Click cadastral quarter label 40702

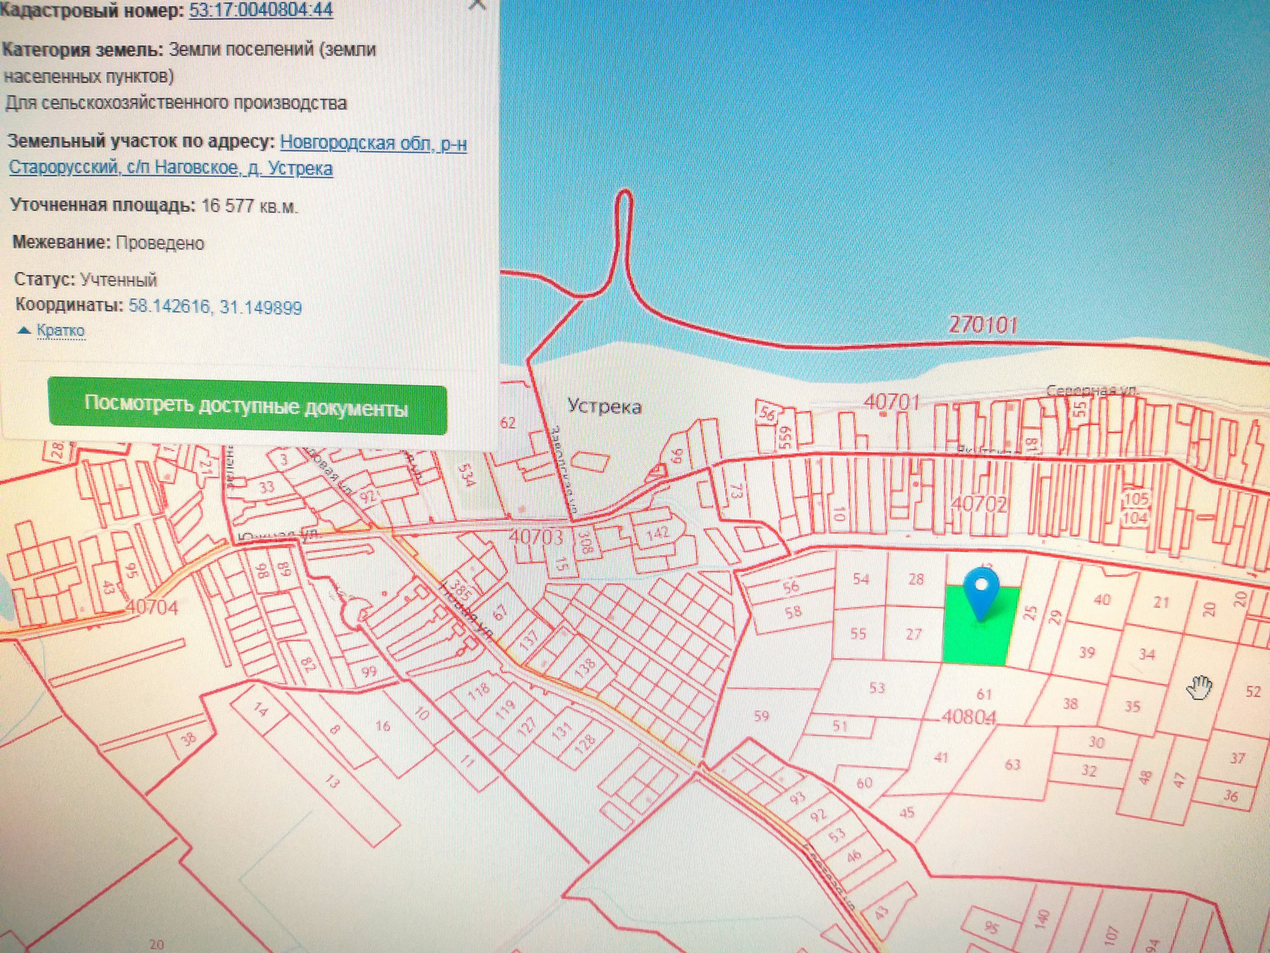(x=978, y=505)
